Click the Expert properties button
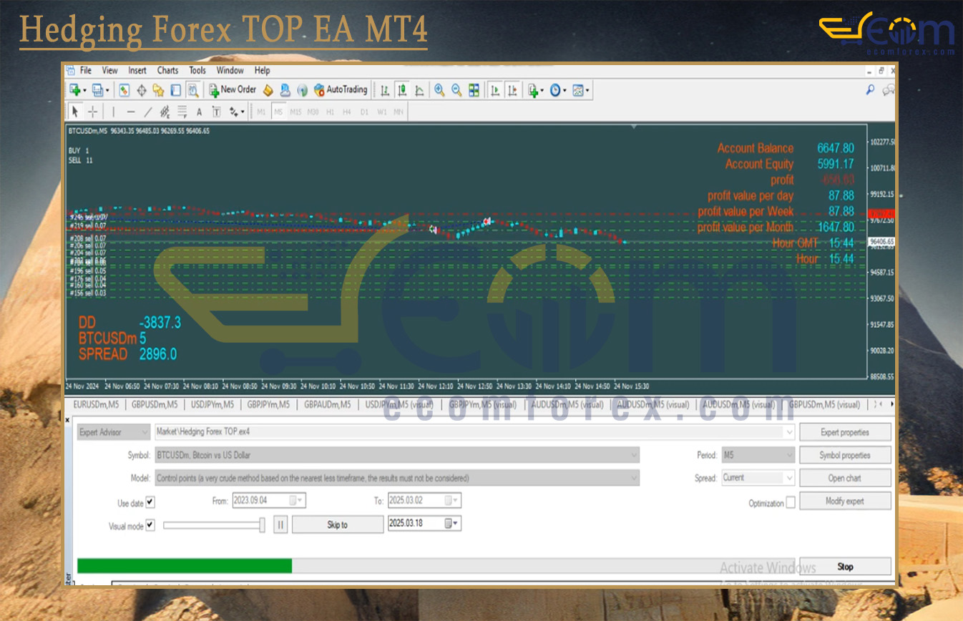 coord(845,432)
